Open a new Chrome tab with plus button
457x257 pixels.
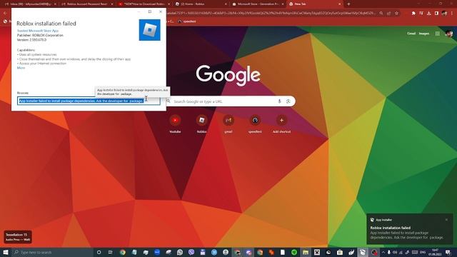pyautogui.click(x=348, y=4)
